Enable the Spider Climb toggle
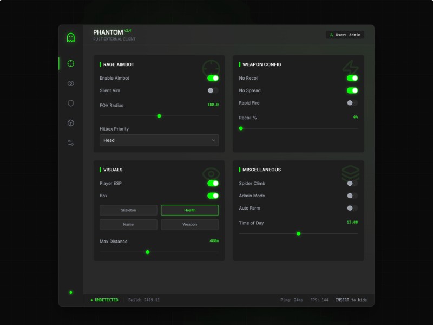 click(x=352, y=183)
